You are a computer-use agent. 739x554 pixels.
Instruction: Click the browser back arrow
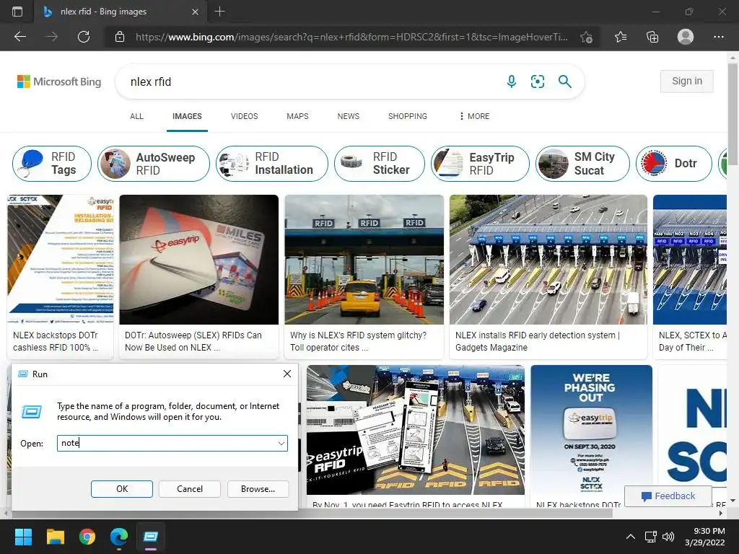[x=20, y=37]
